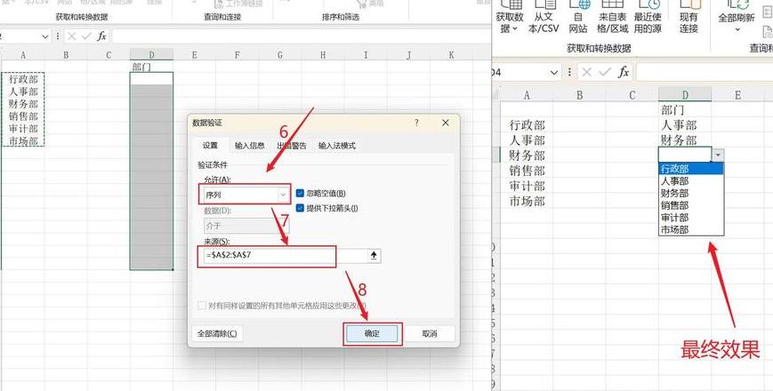This screenshot has width=773, height=391.
Task: Click cell 行政部 in left window column A
Action: 23,79
